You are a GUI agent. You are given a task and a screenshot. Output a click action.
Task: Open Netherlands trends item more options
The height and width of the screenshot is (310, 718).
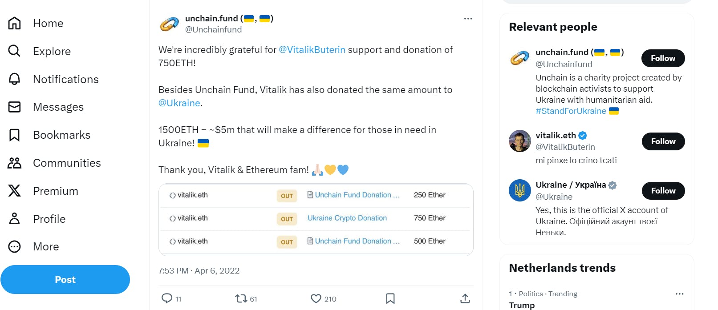click(x=679, y=294)
